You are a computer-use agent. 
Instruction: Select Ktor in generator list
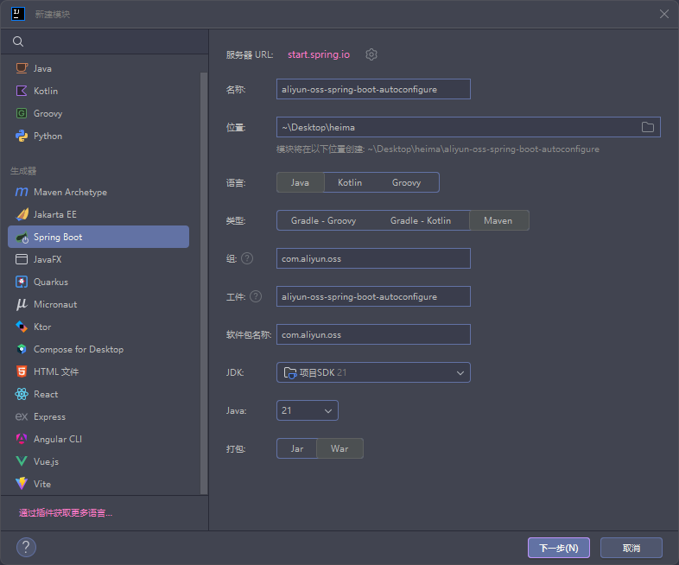point(42,327)
